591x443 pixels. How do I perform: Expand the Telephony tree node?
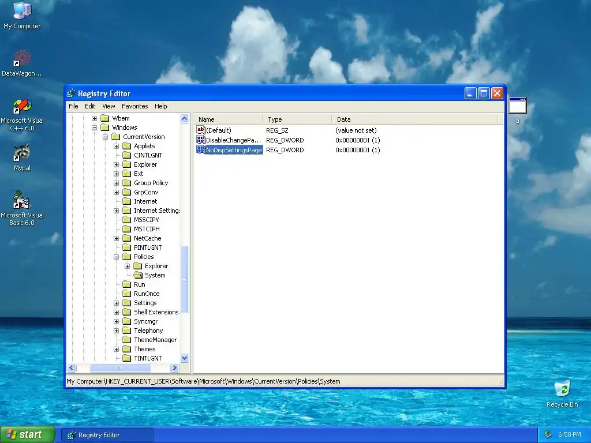coord(116,331)
